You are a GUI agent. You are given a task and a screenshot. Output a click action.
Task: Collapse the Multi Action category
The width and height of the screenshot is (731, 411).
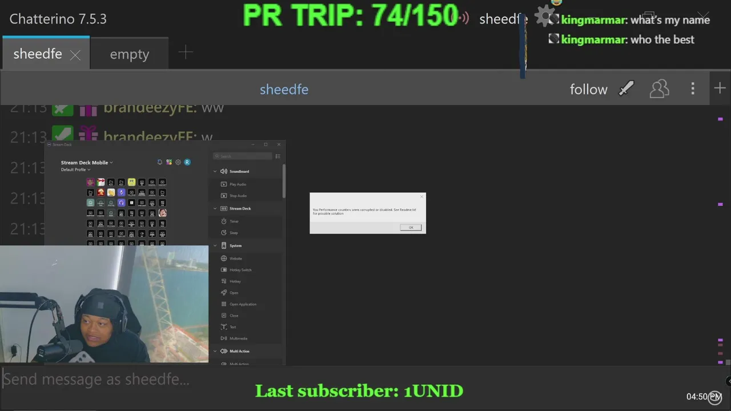click(215, 351)
